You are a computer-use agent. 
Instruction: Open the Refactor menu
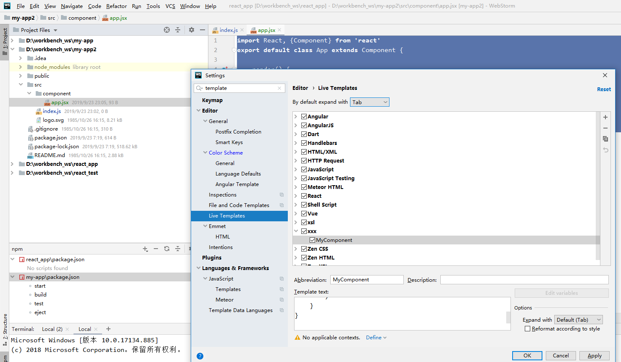click(116, 6)
